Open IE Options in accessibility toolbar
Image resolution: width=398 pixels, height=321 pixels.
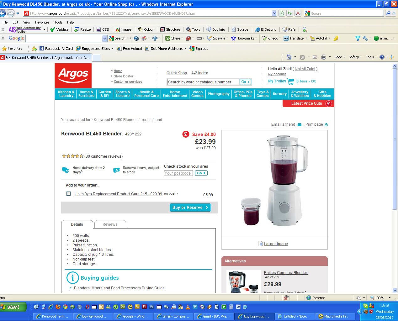click(x=266, y=29)
